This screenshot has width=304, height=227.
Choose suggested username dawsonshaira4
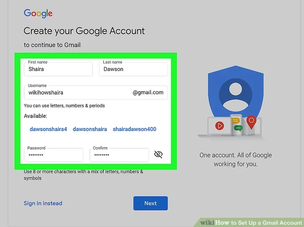pyautogui.click(x=48, y=129)
